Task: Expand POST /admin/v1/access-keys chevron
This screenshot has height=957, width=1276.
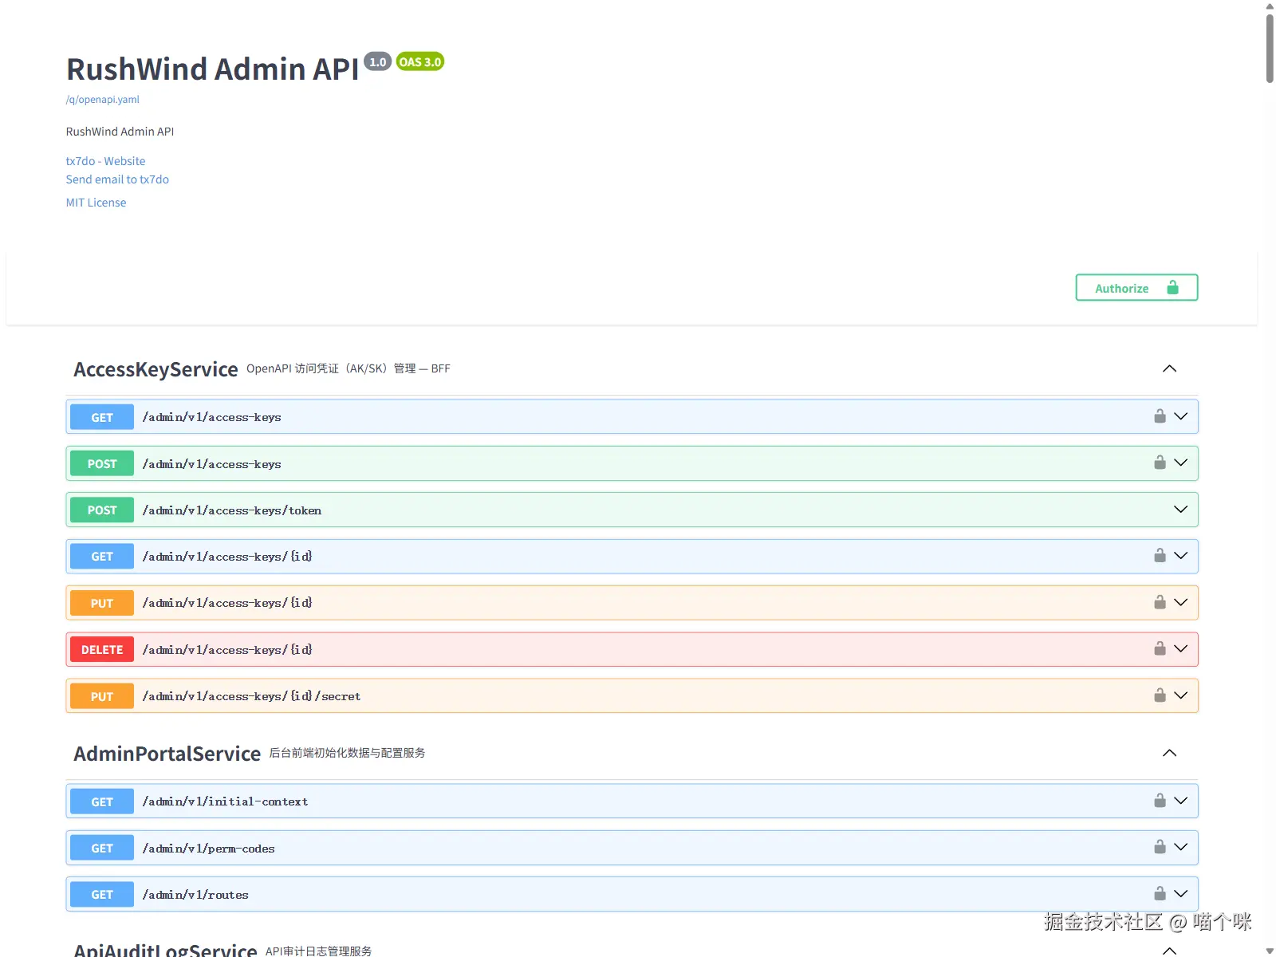Action: 1181,463
